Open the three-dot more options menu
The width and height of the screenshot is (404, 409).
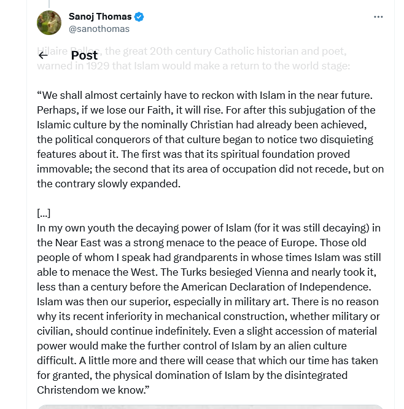(x=378, y=17)
